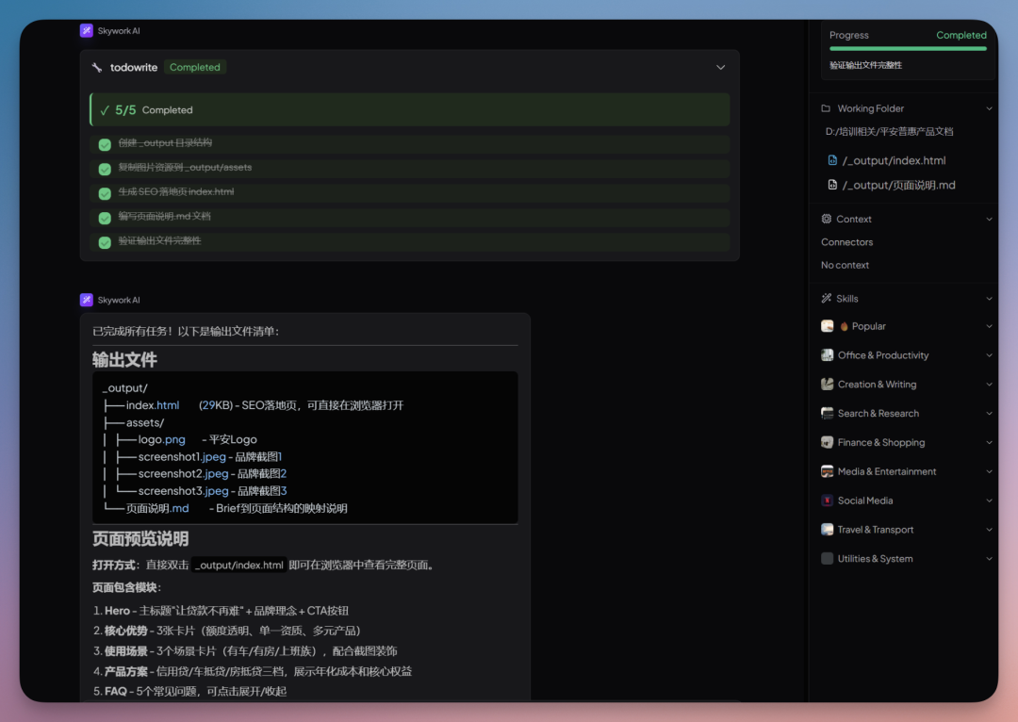Toggle the 创建_output目录结构 task checkmark
This screenshot has width=1018, height=722.
[x=104, y=145]
